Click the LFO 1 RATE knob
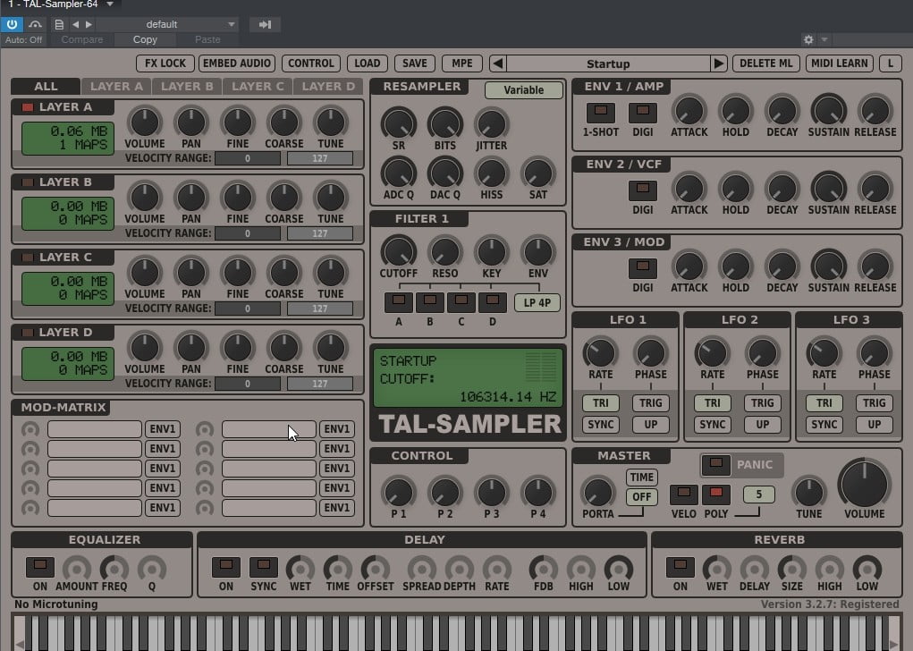 (600, 352)
